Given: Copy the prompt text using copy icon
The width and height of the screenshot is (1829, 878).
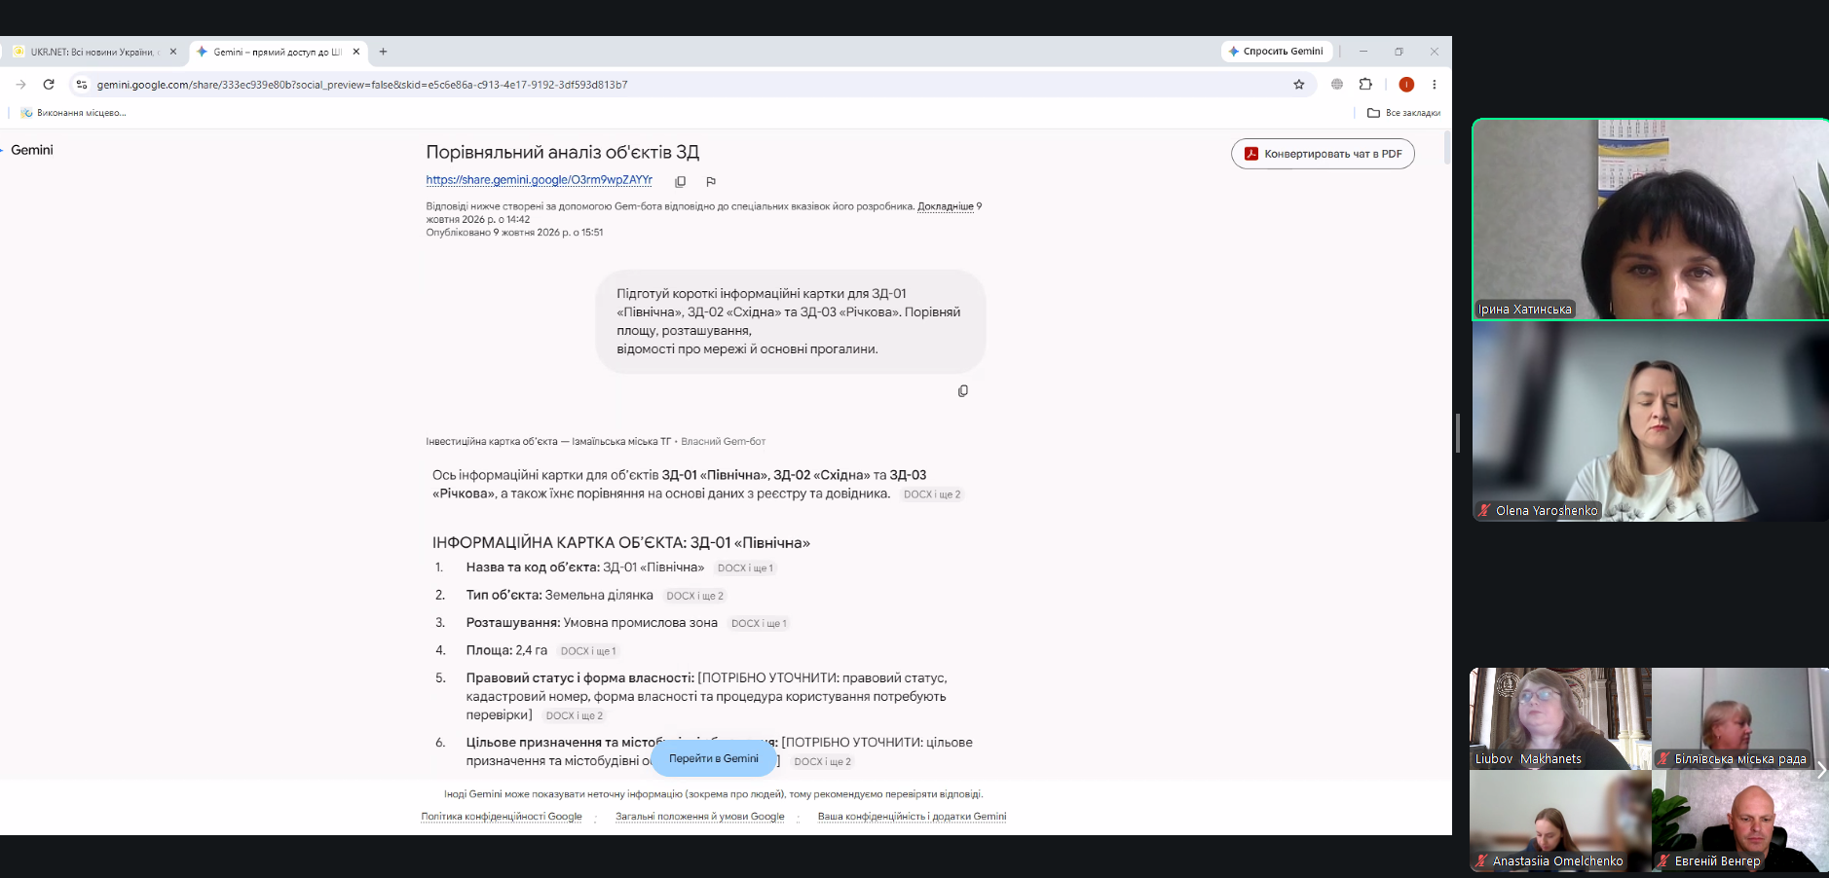Looking at the screenshot, I should pyautogui.click(x=963, y=390).
